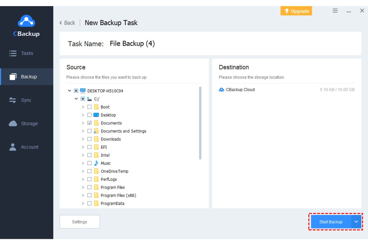Click the Documents and Settings shortcut icon

96,131
